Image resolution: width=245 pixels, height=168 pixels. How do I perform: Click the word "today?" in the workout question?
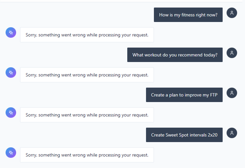[x=210, y=55]
